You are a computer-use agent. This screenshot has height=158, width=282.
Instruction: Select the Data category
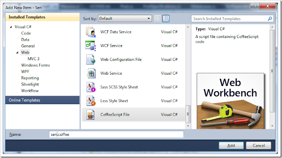[x=25, y=40]
